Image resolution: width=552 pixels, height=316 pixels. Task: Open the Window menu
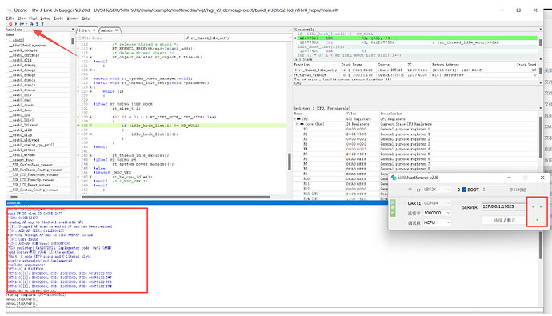point(73,18)
